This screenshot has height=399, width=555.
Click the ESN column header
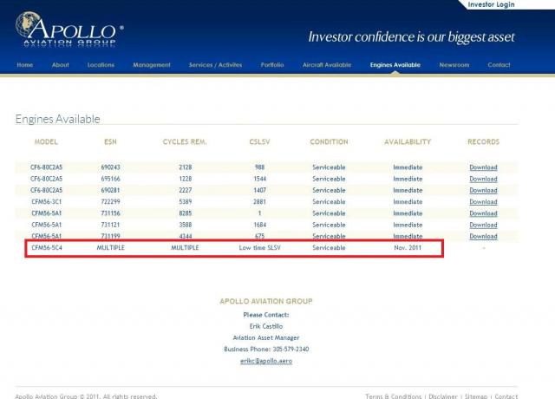click(110, 141)
